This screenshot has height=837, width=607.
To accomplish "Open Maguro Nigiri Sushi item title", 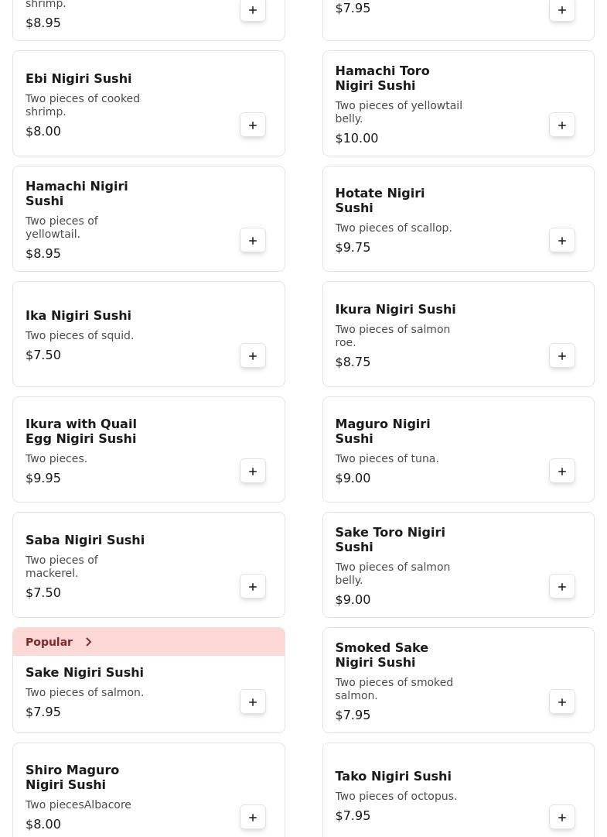I will [x=382, y=431].
